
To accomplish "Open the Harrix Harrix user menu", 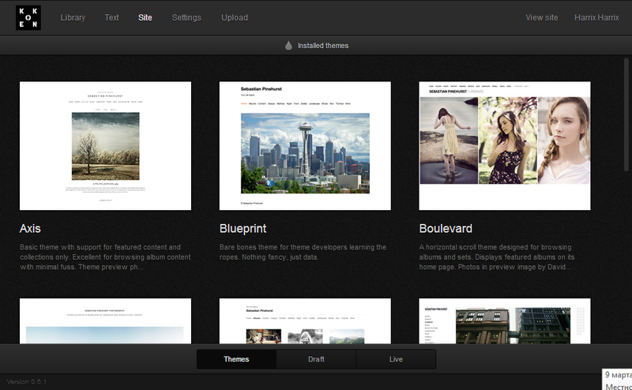I will coord(596,17).
